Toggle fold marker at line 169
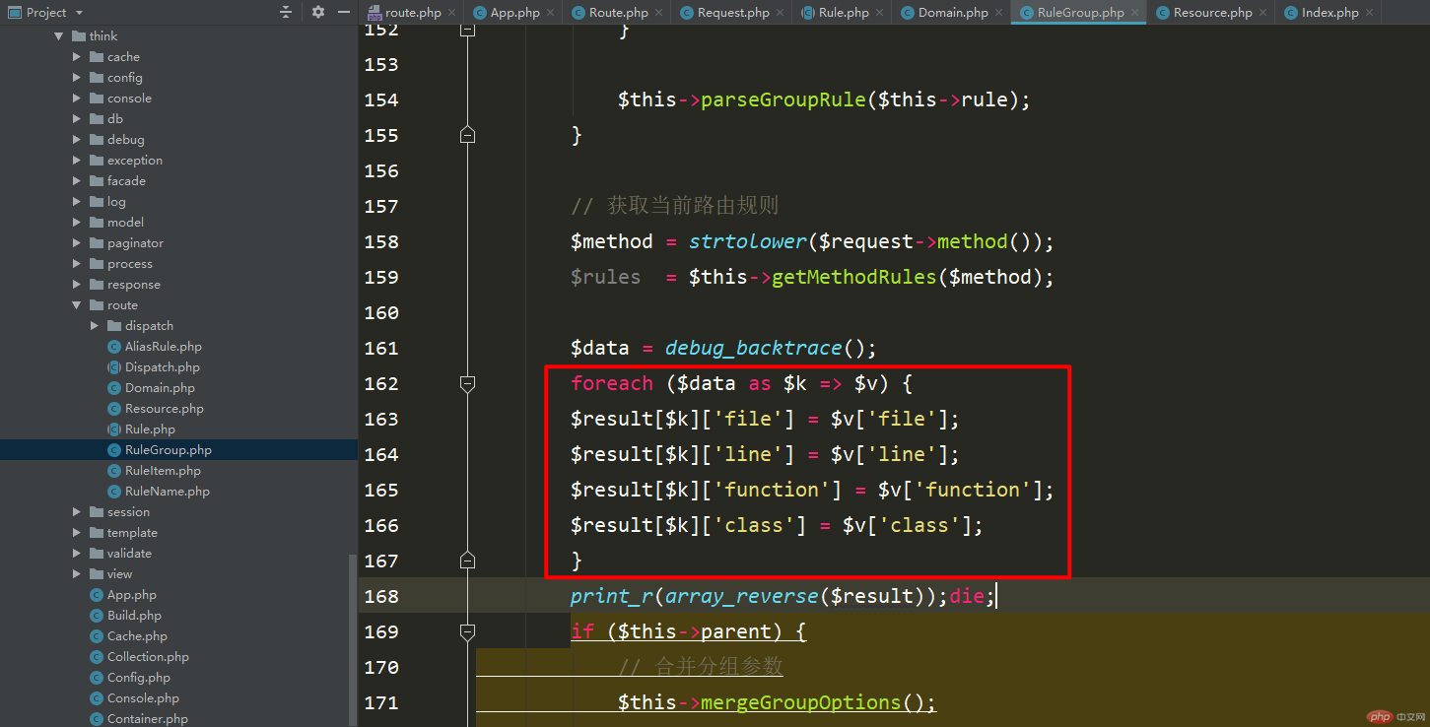The height and width of the screenshot is (727, 1430). (x=468, y=631)
